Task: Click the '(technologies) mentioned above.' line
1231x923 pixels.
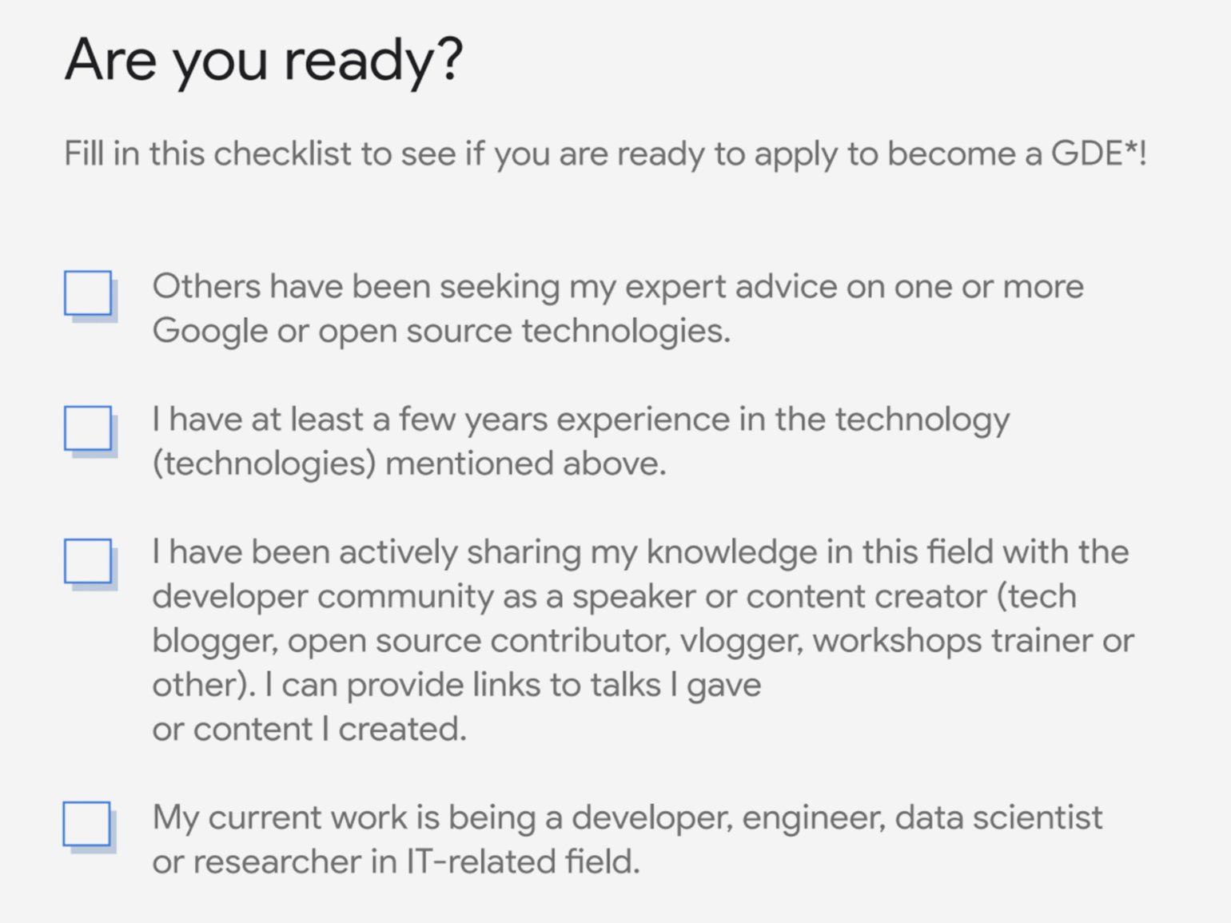Action: tap(409, 463)
